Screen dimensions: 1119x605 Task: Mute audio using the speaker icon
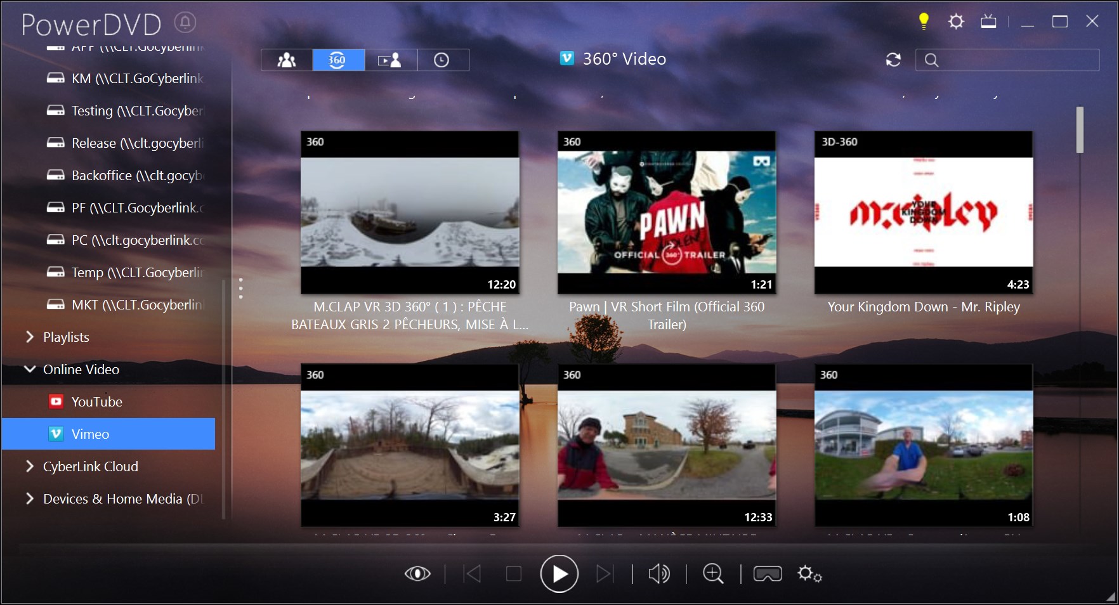tap(659, 574)
